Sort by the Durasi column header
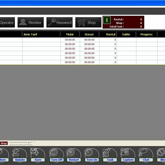 tap(89, 34)
